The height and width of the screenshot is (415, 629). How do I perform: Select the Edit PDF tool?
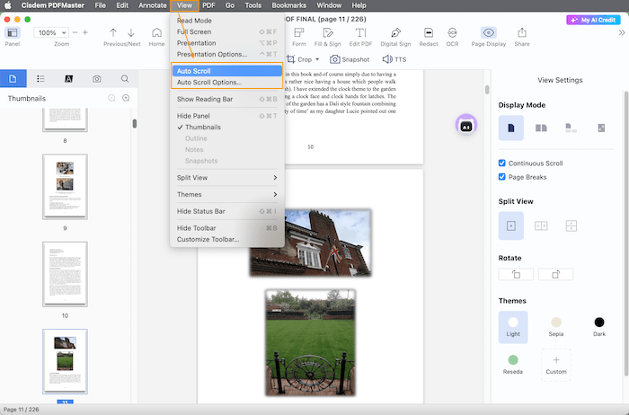(x=359, y=33)
